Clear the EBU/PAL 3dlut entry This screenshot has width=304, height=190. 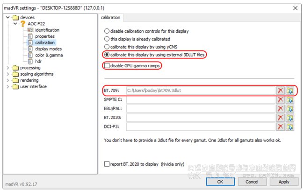[x=281, y=109]
